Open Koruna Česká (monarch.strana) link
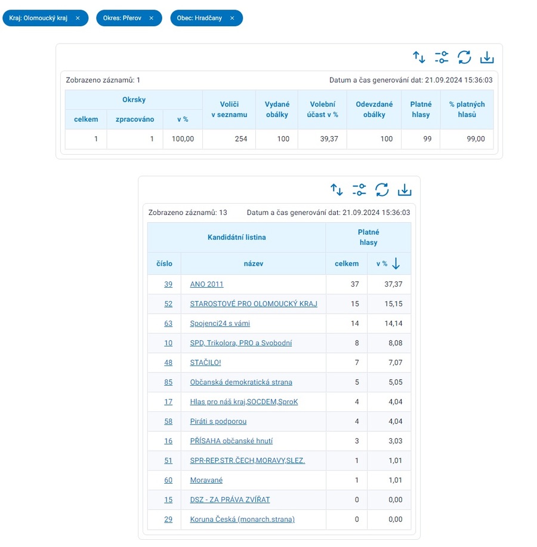 click(x=242, y=520)
